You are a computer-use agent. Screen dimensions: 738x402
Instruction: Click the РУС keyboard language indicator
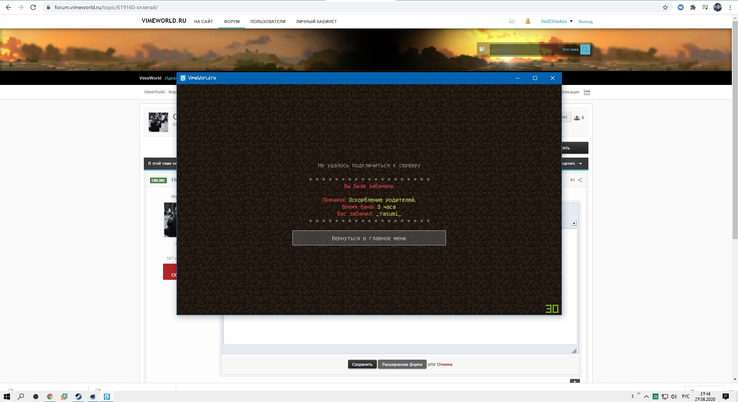point(686,397)
